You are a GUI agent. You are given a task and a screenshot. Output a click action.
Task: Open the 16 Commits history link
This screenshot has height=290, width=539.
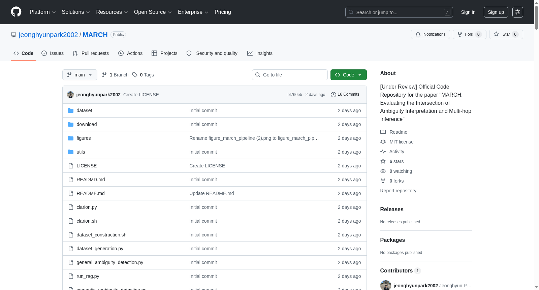click(x=345, y=95)
